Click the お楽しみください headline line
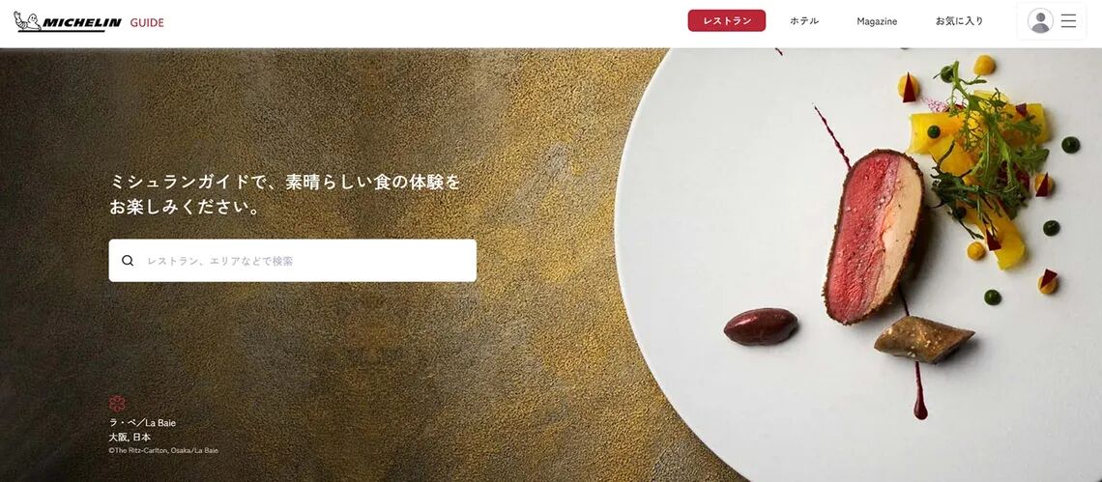This screenshot has width=1102, height=482. [x=185, y=207]
